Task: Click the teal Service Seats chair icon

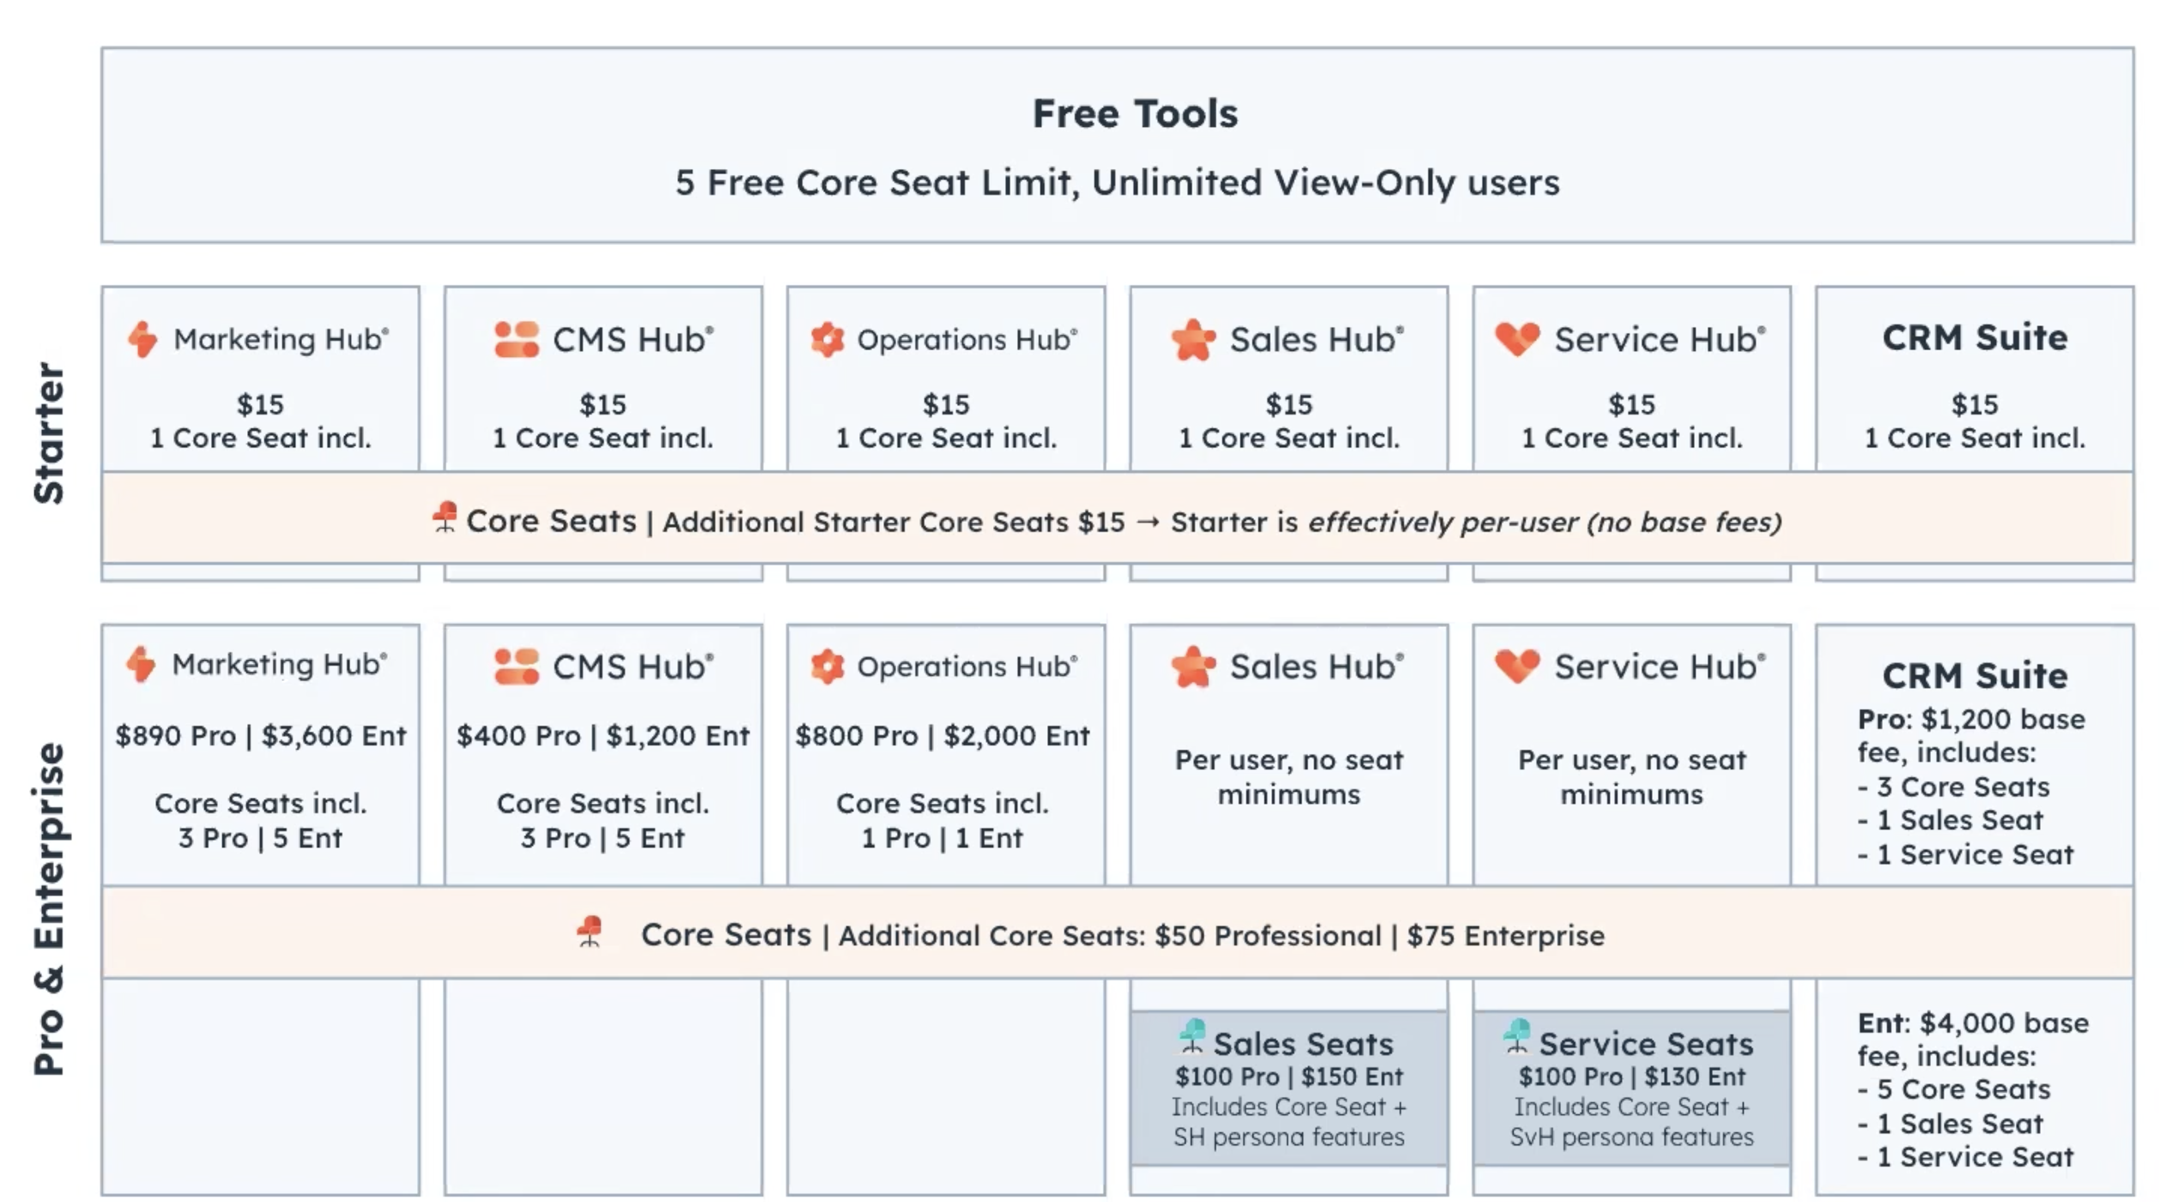Action: pos(1518,1035)
